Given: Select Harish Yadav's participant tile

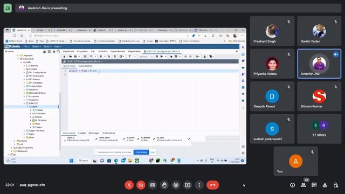Looking at the screenshot, I should click(319, 31).
